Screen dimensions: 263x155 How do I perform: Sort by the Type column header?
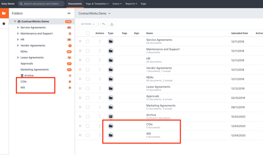[110, 33]
